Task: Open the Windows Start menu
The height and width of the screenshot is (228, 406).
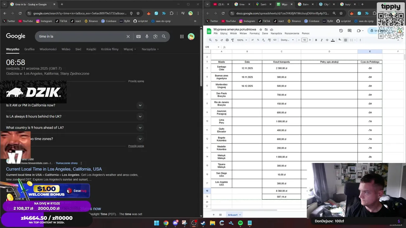Action: (156, 223)
